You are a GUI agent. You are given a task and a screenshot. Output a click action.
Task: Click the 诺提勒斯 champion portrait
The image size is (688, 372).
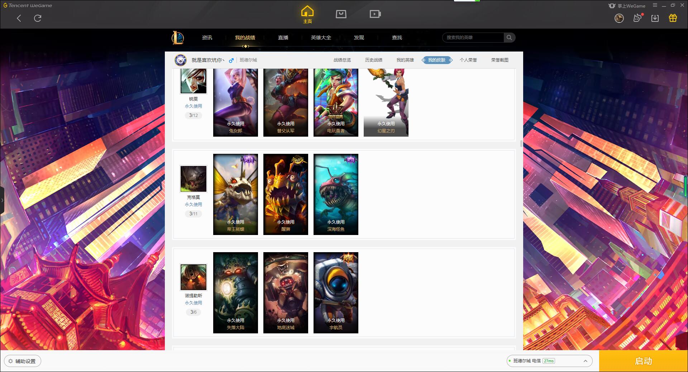tap(193, 277)
